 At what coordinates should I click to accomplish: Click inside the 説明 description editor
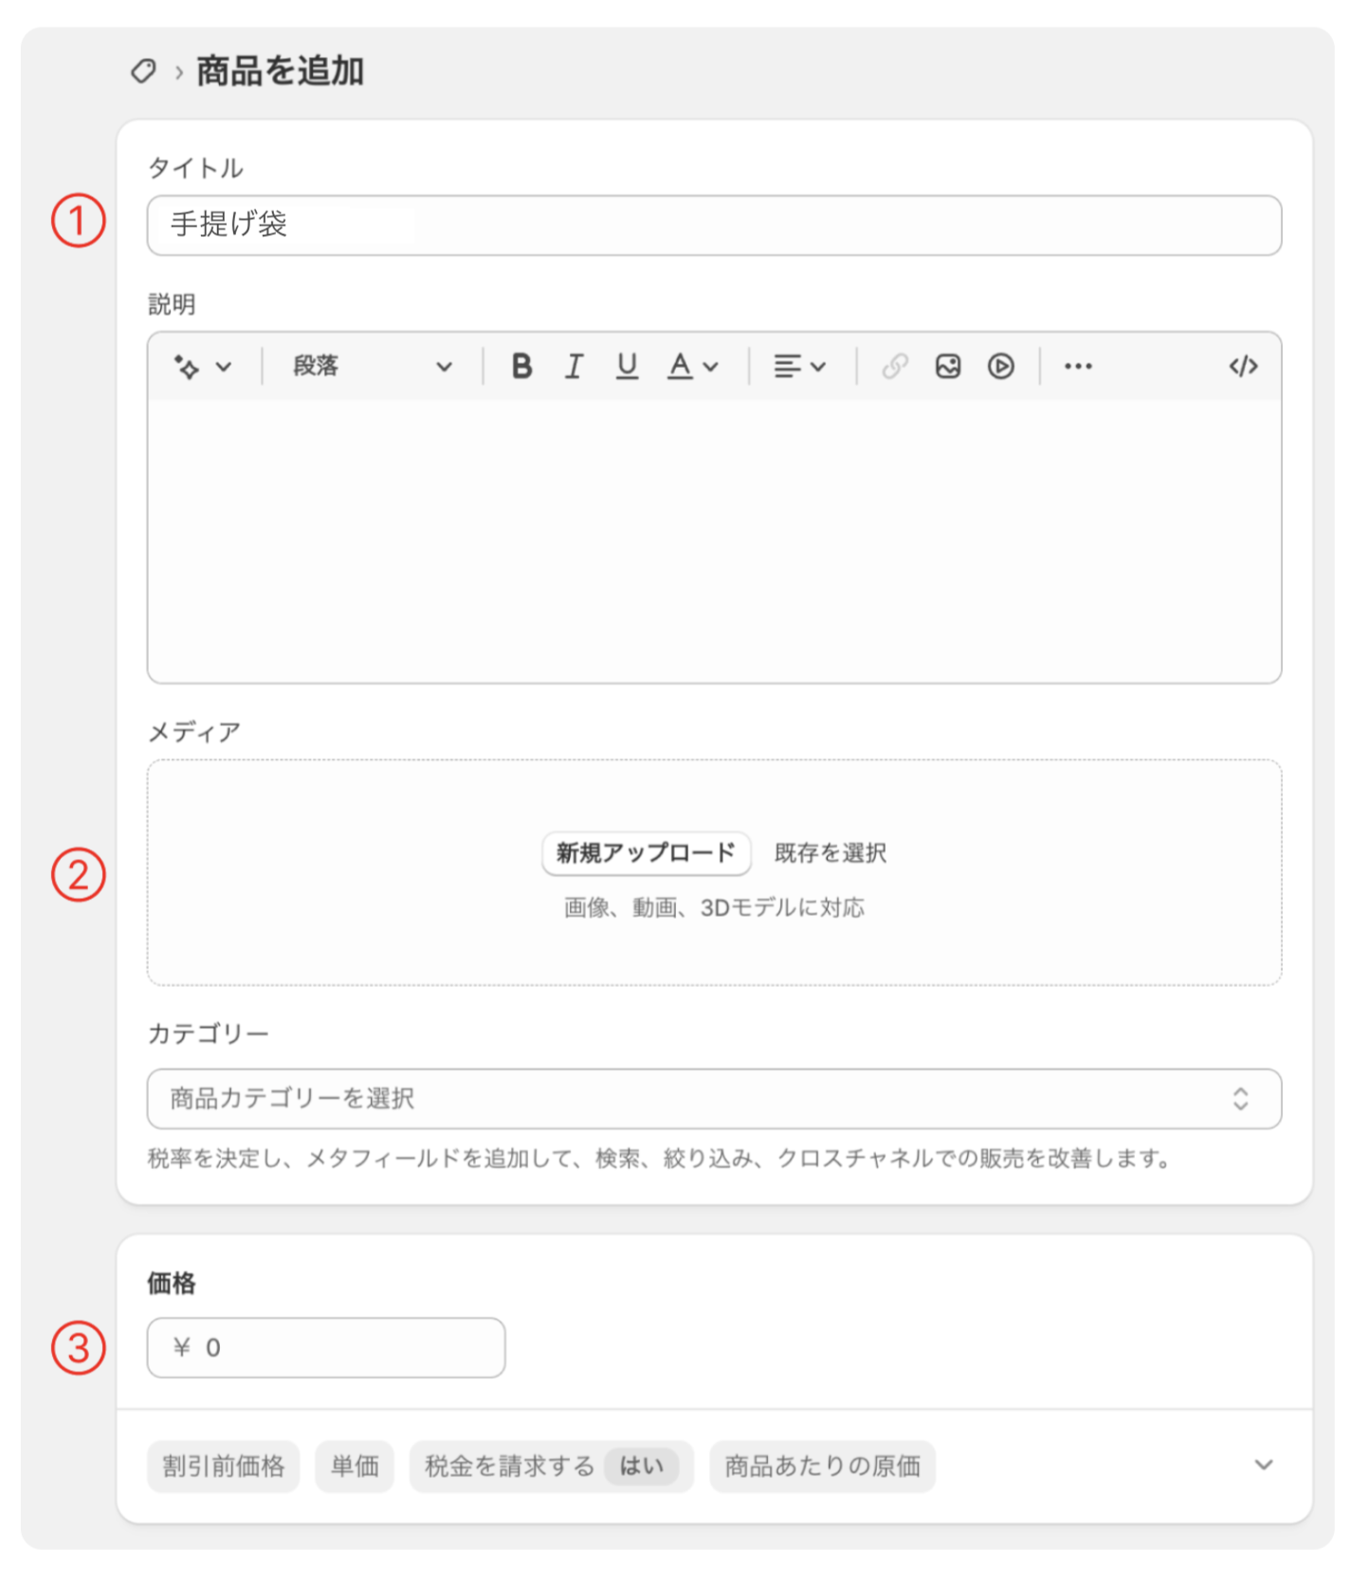[x=714, y=540]
